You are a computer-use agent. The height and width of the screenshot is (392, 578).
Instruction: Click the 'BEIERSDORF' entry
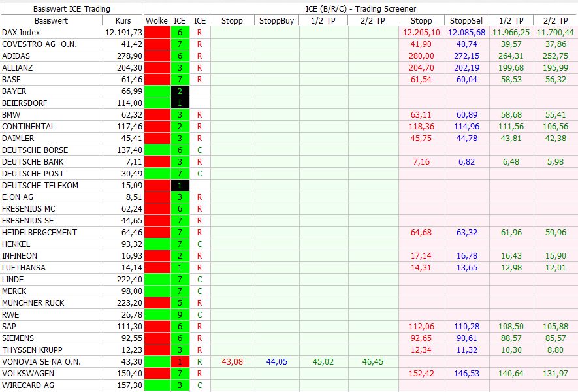coord(25,103)
